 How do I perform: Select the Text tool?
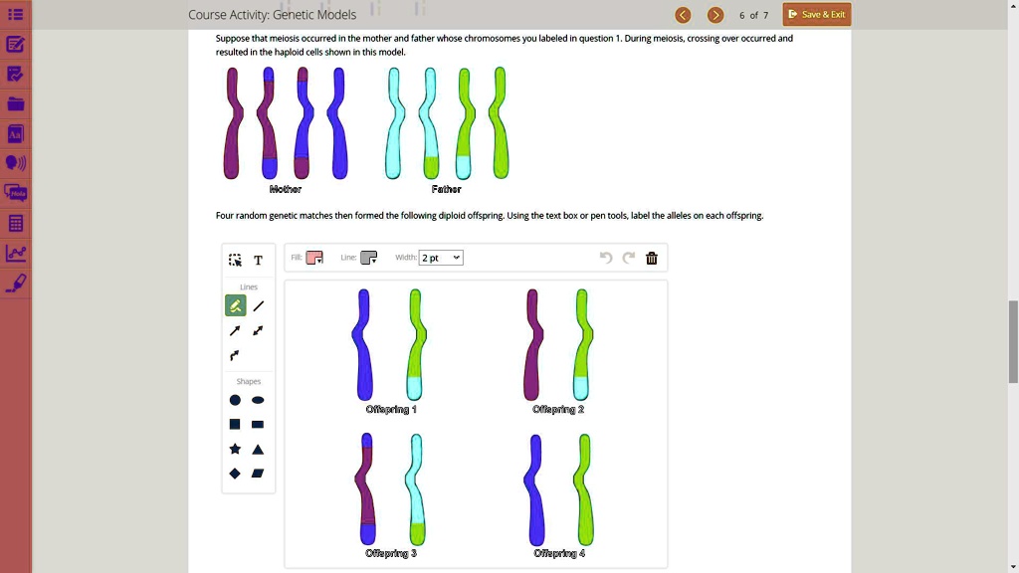coord(258,260)
